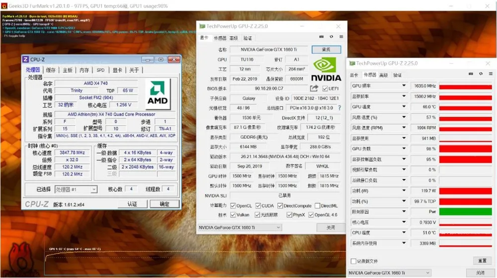Click the refresh icon in GPU-Z sensors window

tap(481, 74)
